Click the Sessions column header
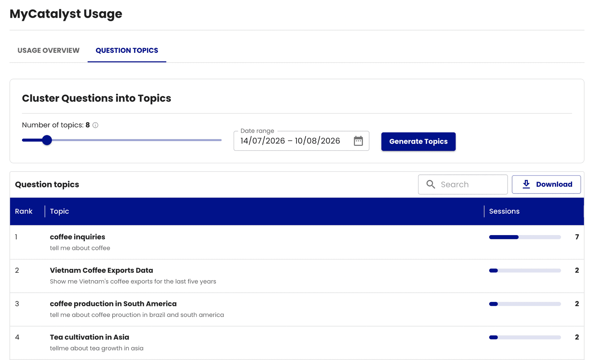 pyautogui.click(x=504, y=211)
